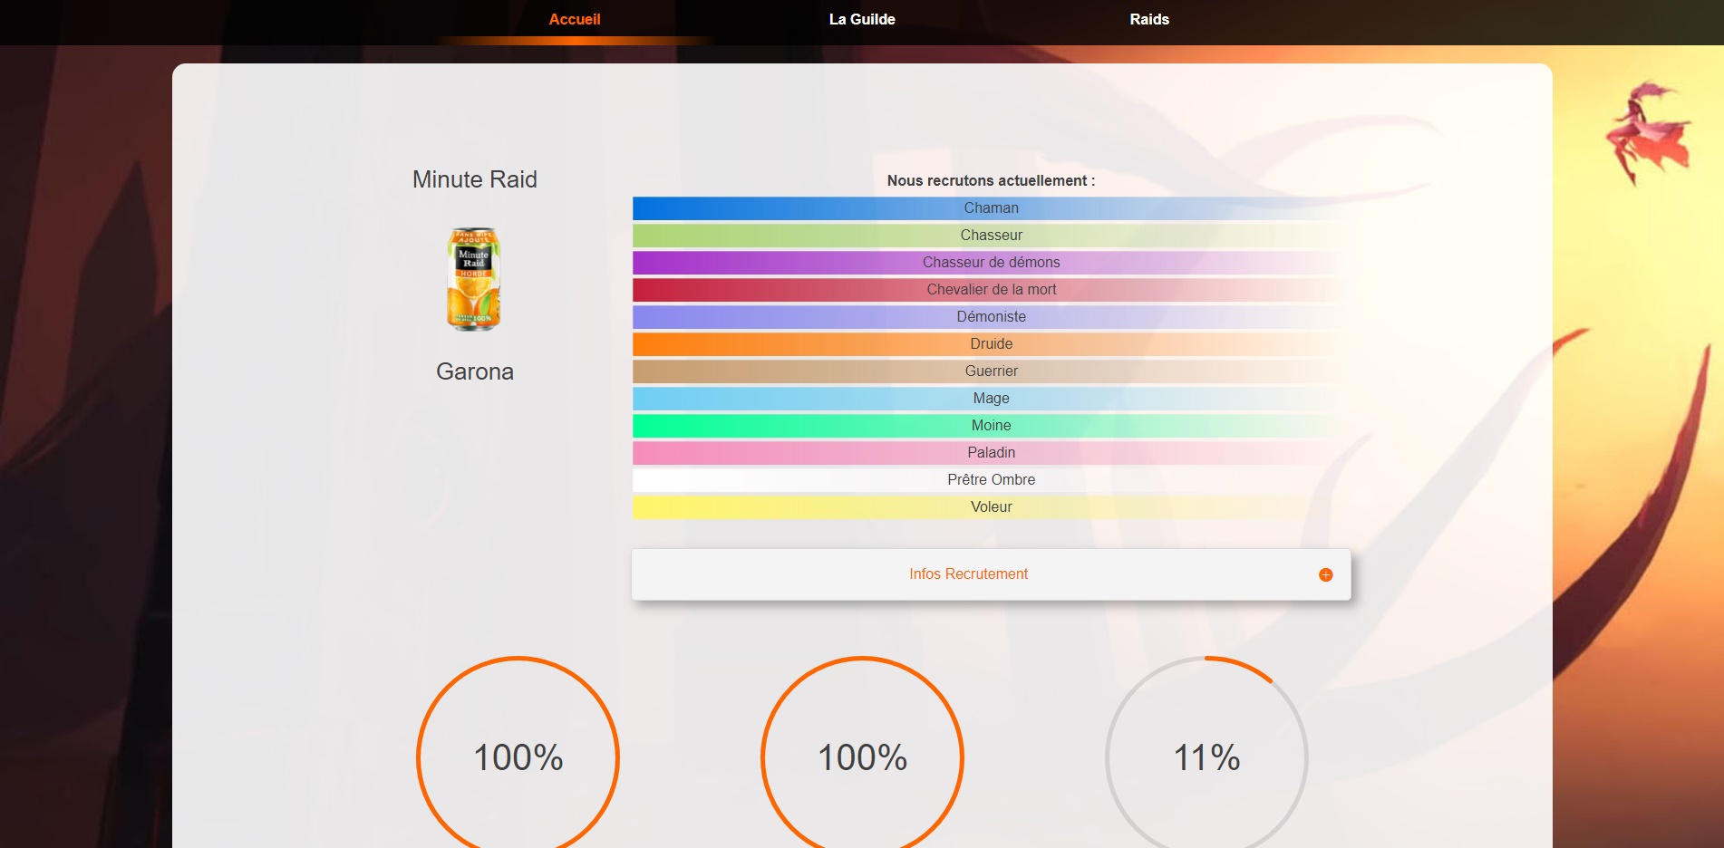Choose the Druide class bar
The height and width of the screenshot is (848, 1724).
[991, 344]
